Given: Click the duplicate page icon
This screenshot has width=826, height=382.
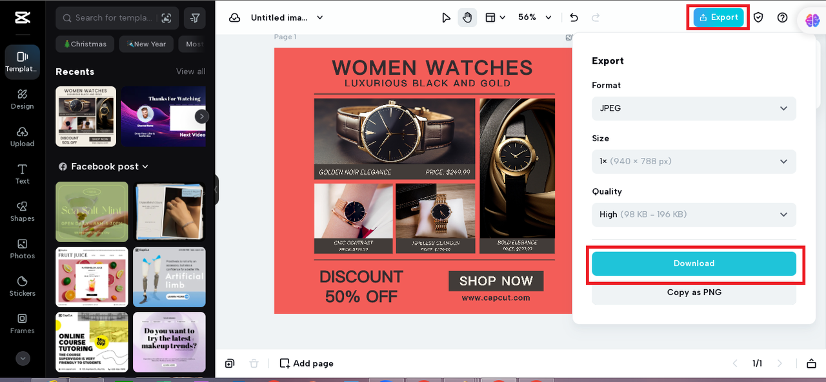Looking at the screenshot, I should (x=230, y=363).
